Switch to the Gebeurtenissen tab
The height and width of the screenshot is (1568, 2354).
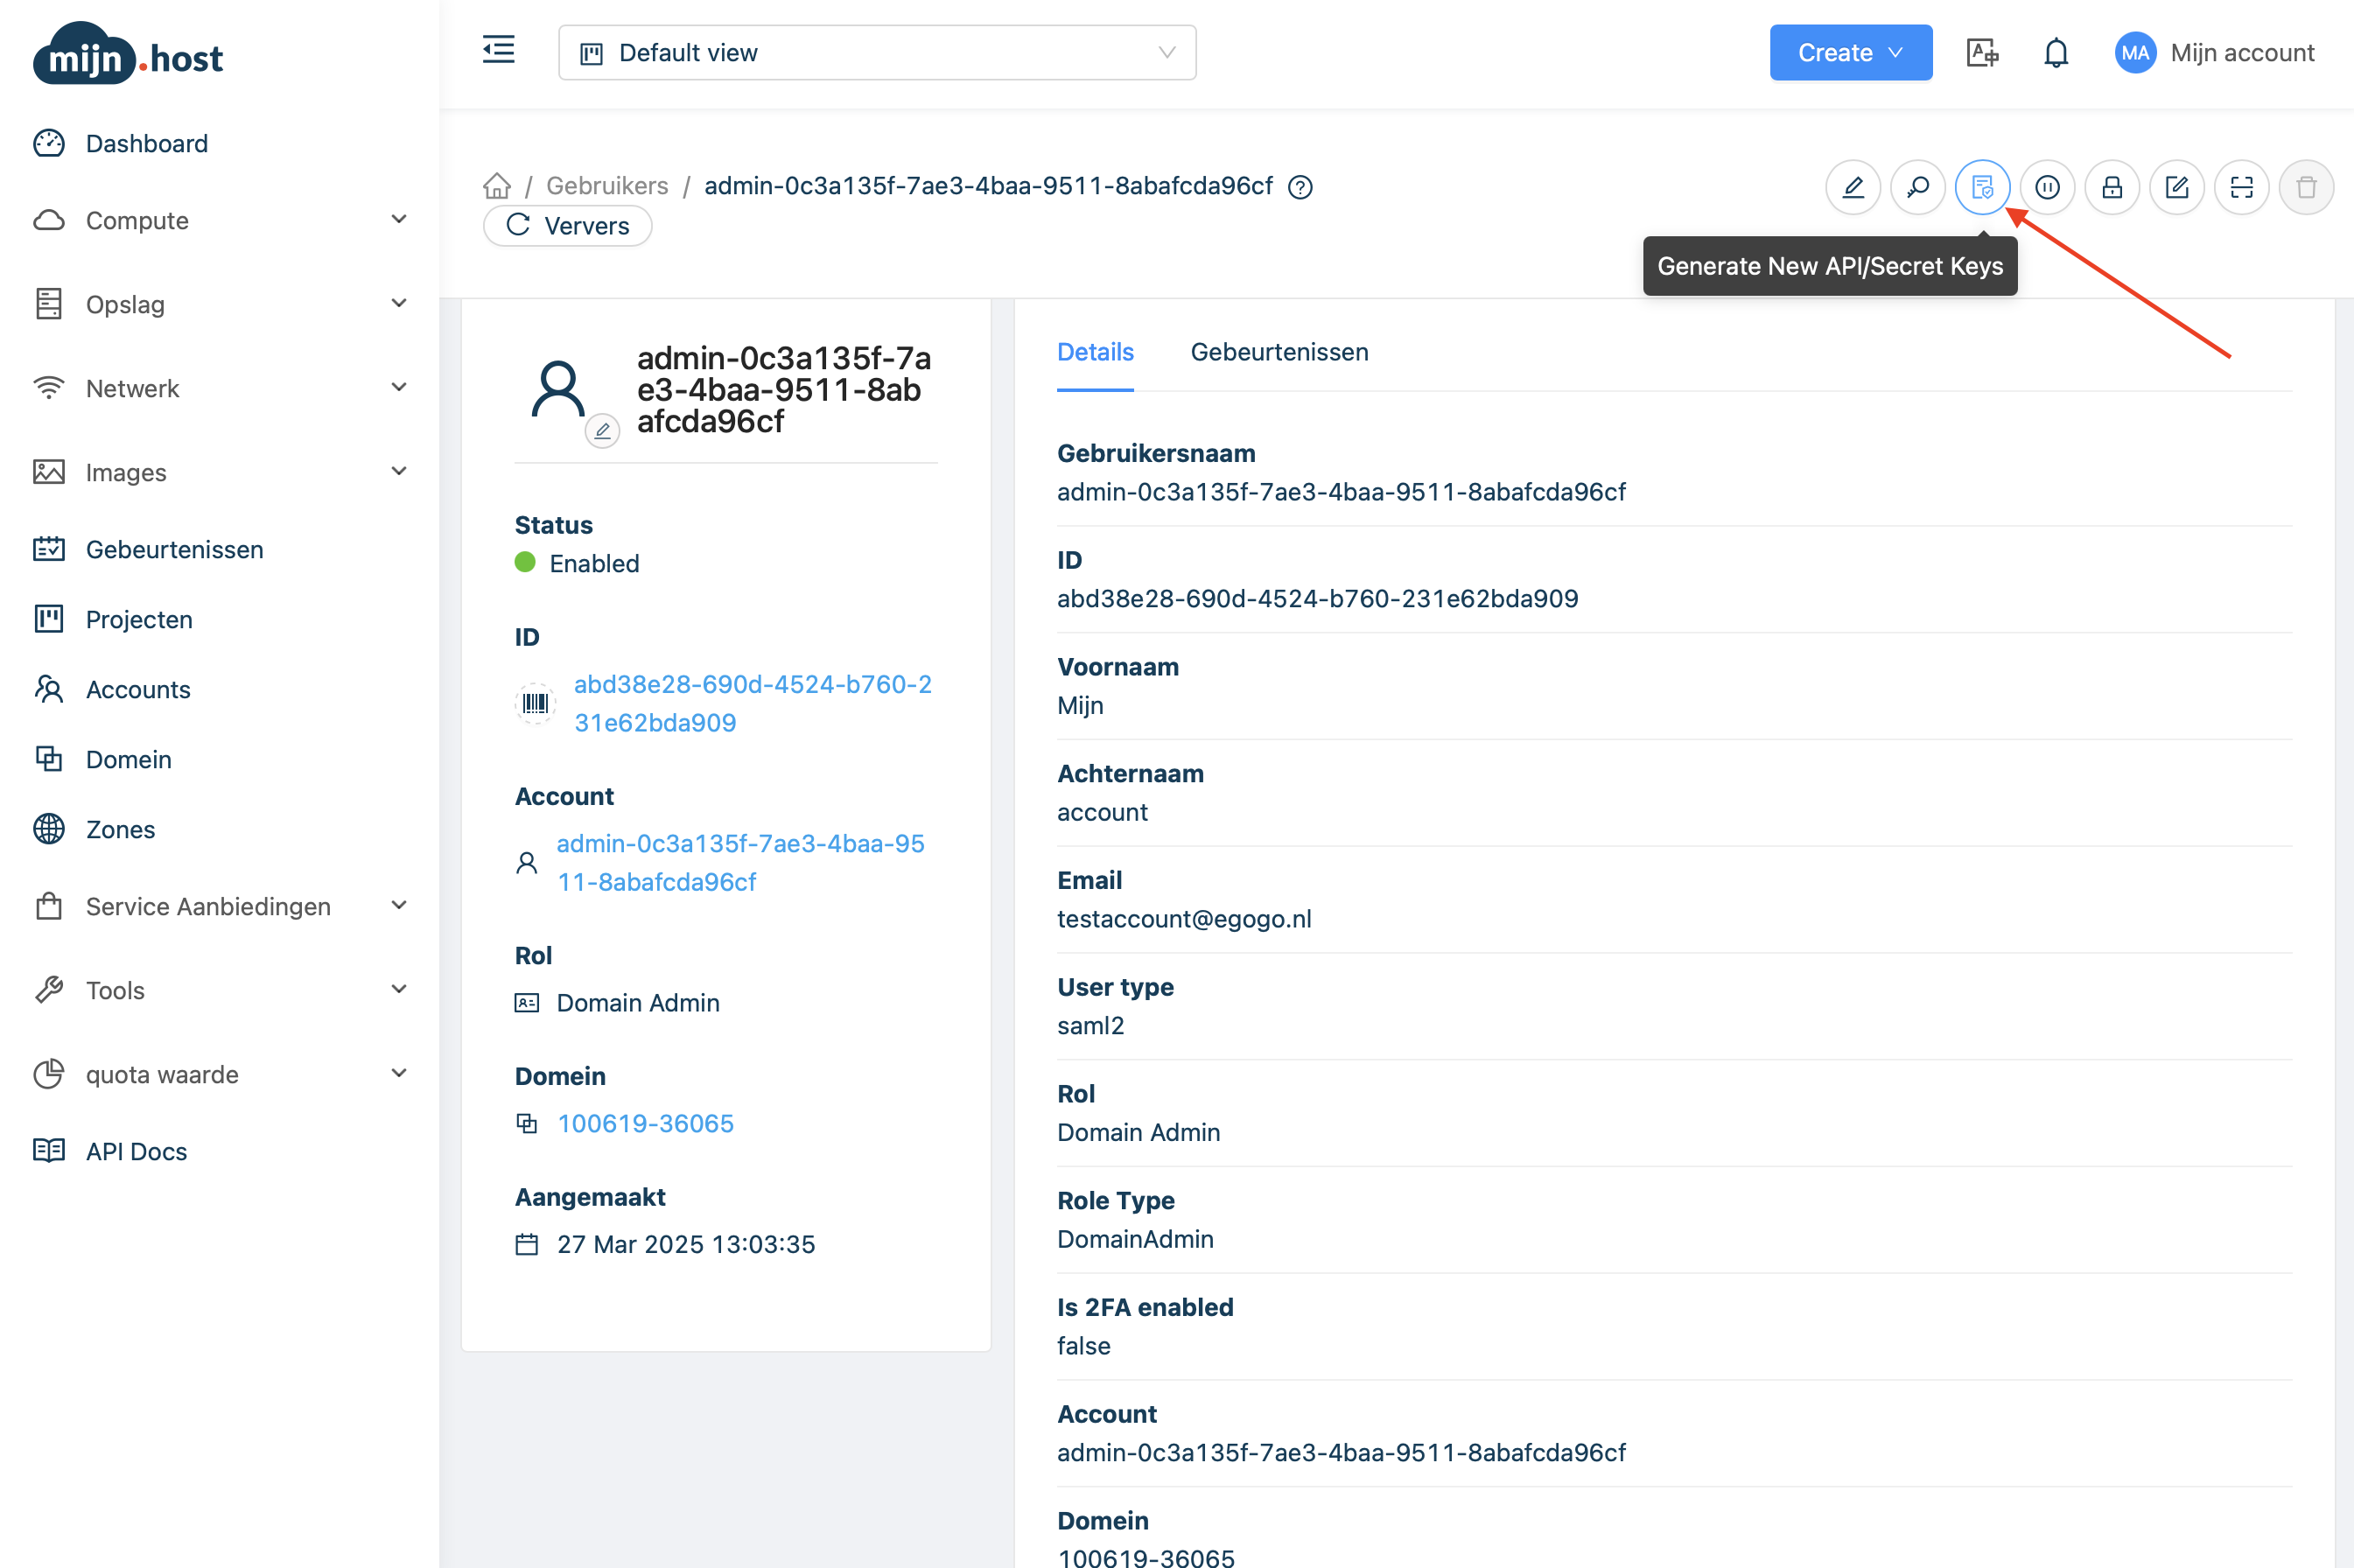1279,352
